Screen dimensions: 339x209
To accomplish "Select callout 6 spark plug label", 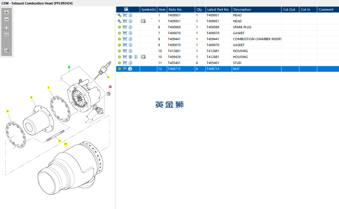I will click(108, 77).
